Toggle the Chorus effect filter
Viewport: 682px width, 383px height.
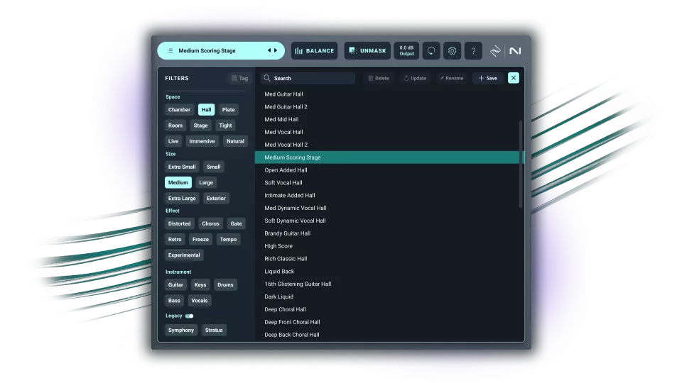[x=210, y=223]
